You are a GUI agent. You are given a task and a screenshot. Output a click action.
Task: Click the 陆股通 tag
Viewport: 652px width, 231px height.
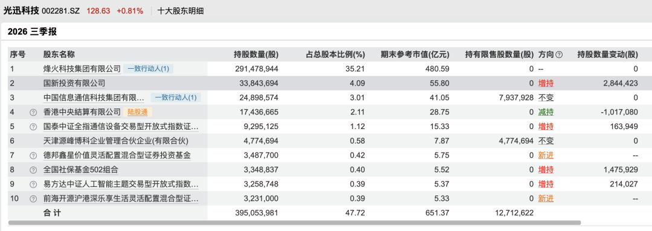(x=137, y=112)
